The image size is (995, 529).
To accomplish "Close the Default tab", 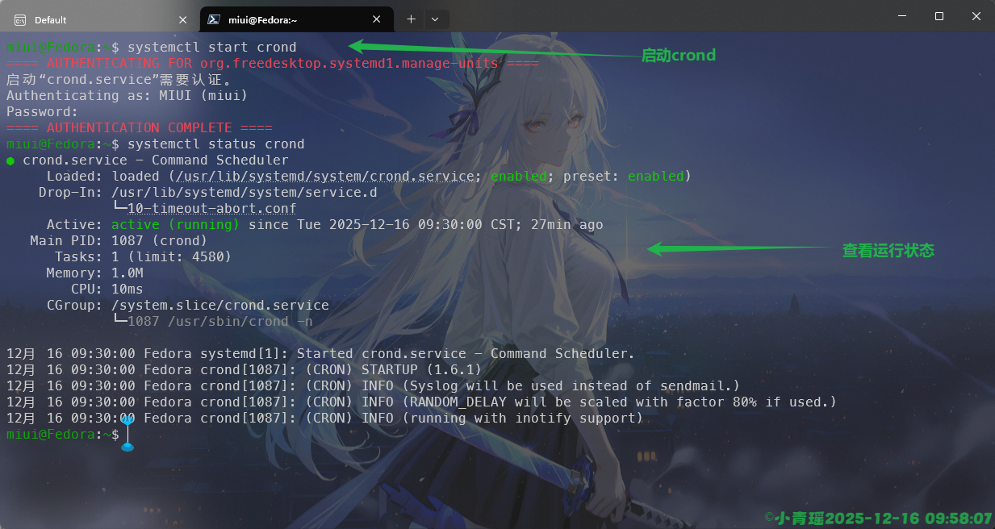I will pos(182,19).
